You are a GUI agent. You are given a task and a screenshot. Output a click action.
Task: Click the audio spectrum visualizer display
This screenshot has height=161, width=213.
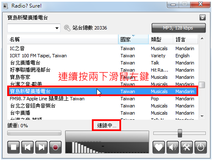coord(107,142)
